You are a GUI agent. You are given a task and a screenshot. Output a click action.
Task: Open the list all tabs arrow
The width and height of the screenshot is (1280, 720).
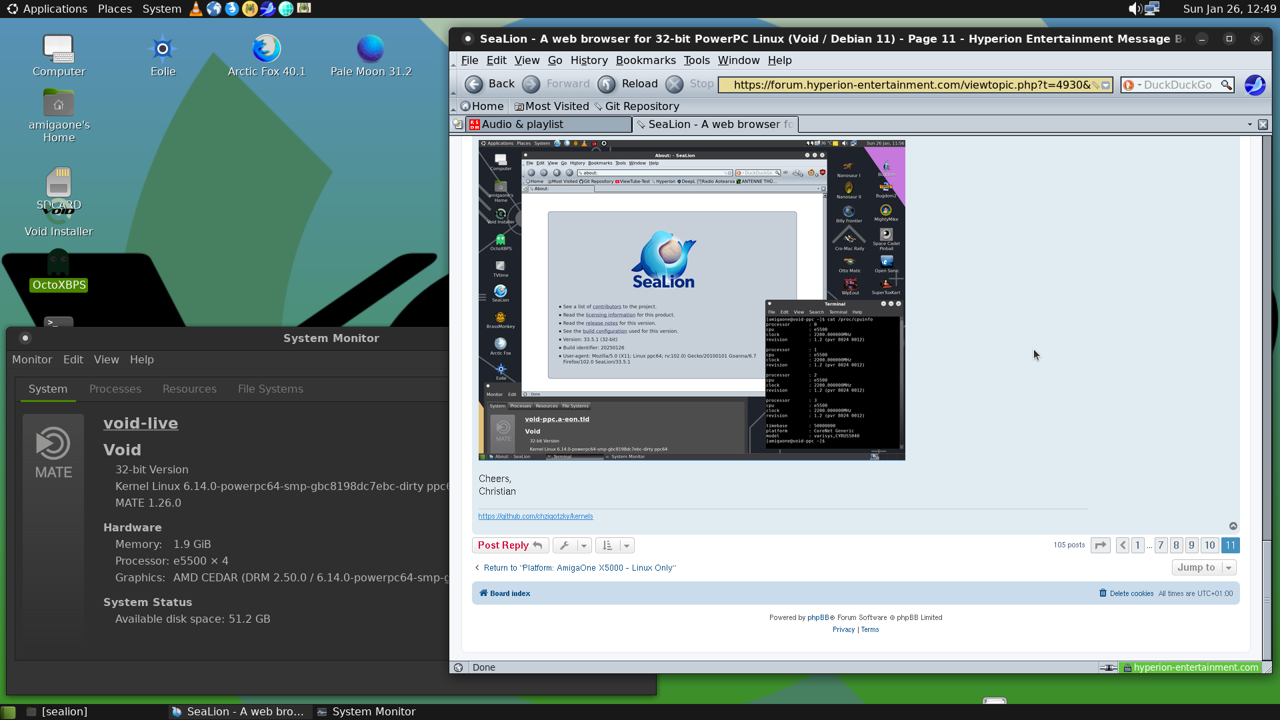click(1249, 125)
